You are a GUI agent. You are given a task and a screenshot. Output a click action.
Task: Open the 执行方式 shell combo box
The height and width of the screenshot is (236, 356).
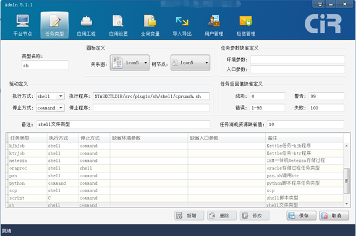(51, 96)
